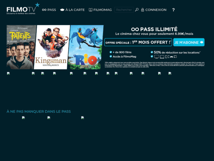The width and height of the screenshot is (214, 161).
Task: Go to the PASS menu section
Action: (x=51, y=10)
